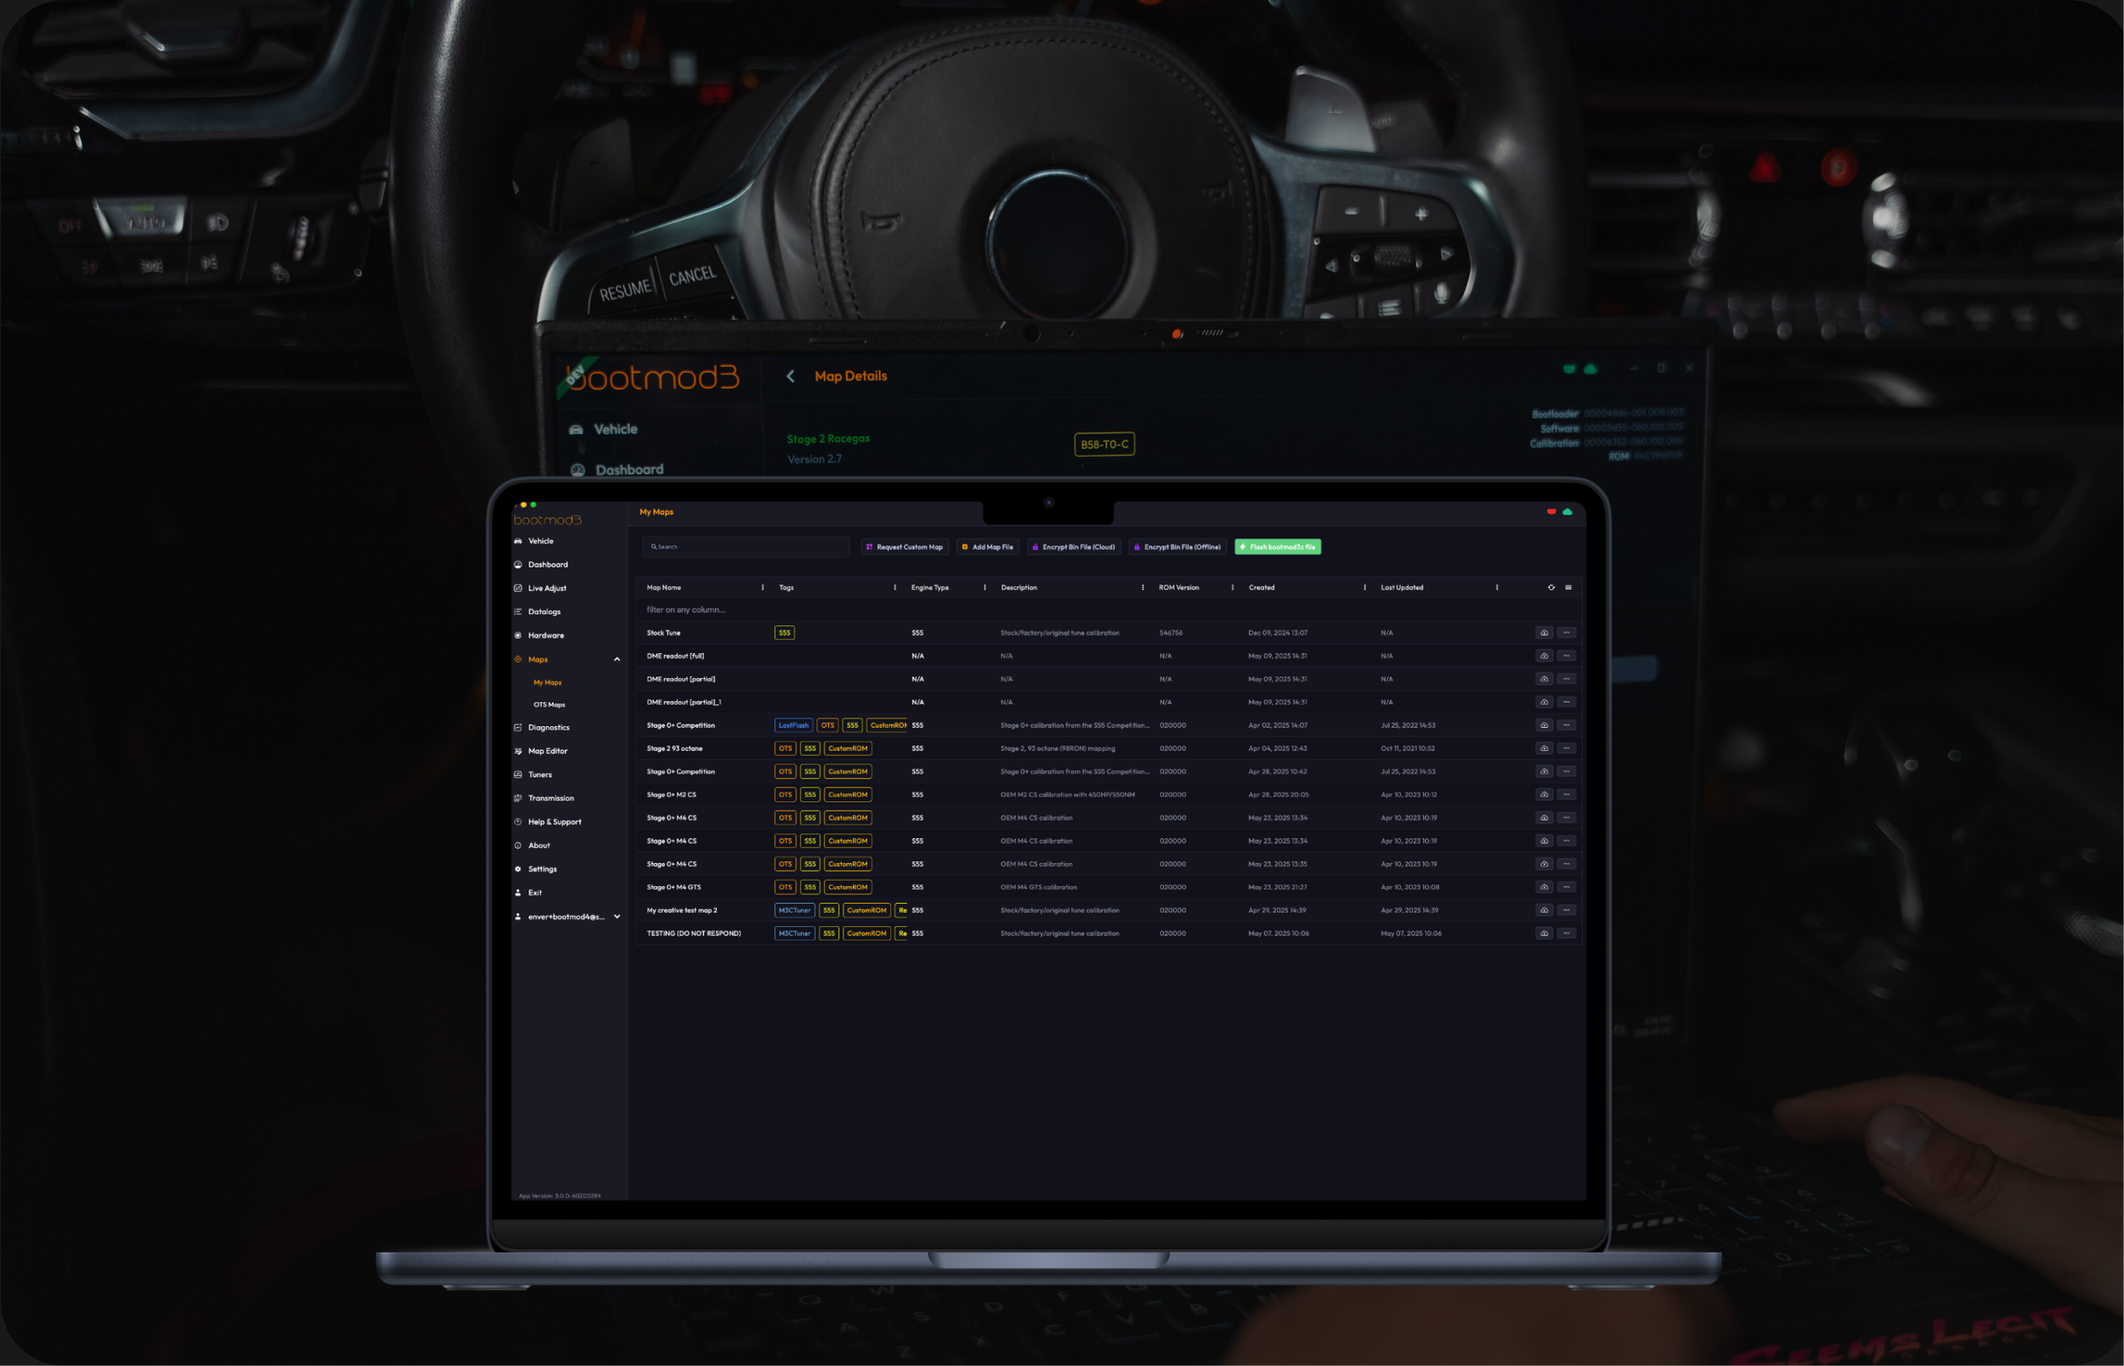Expand the enver+bootmod4 account dropdown

[618, 917]
